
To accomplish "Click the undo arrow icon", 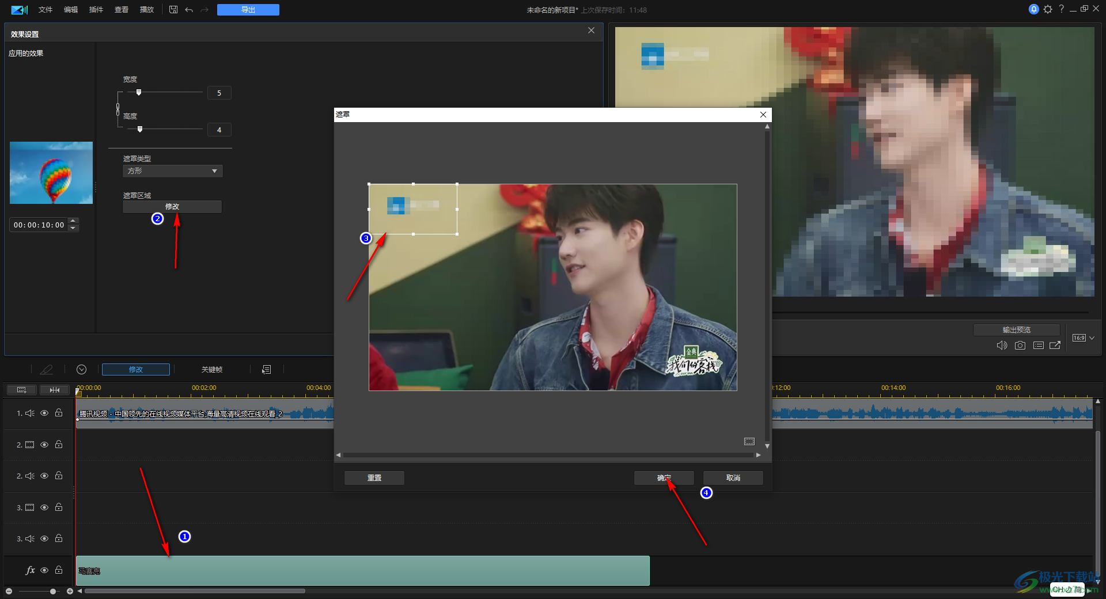I will [x=189, y=10].
